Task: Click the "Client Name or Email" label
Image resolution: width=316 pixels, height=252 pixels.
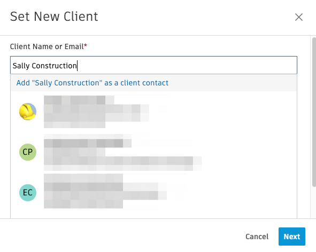Action: [x=47, y=46]
